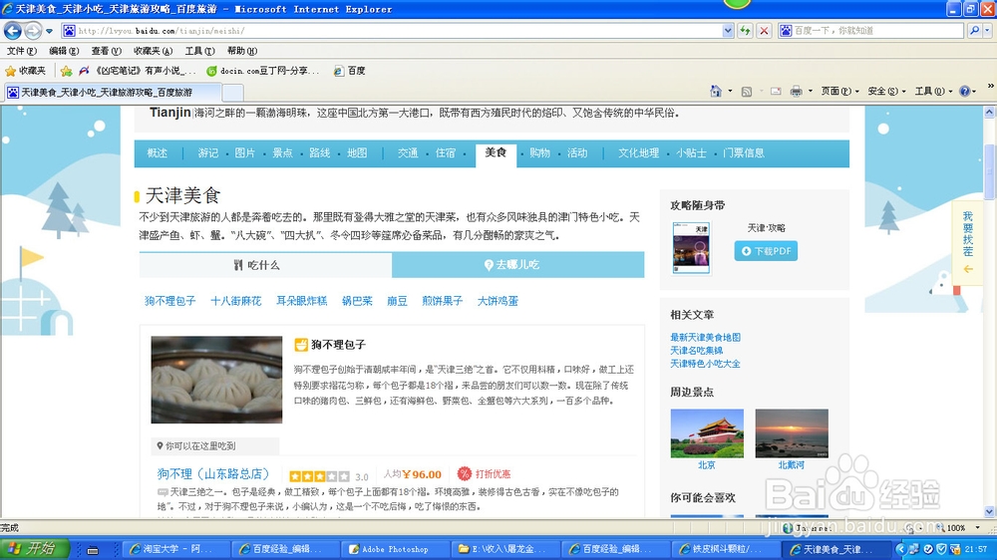
Task: Click the 我要找茬 feedback side tab
Action: click(967, 243)
